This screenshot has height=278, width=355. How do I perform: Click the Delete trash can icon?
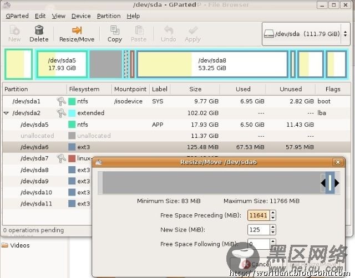[x=39, y=30]
